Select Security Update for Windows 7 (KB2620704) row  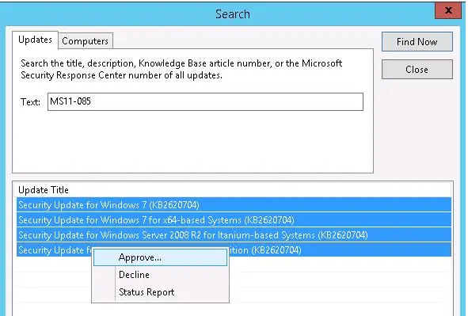click(x=234, y=205)
